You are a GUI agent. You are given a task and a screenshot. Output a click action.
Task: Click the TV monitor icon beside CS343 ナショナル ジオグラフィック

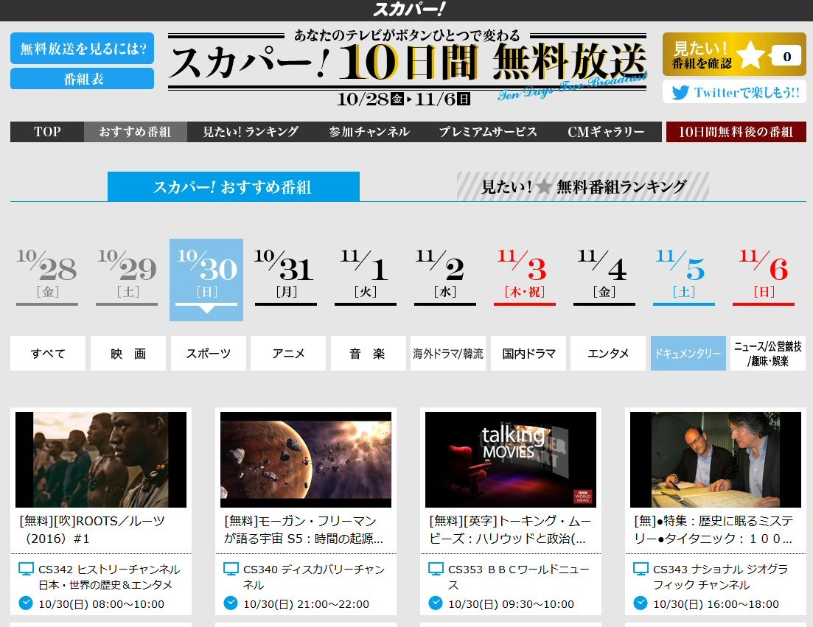(641, 569)
